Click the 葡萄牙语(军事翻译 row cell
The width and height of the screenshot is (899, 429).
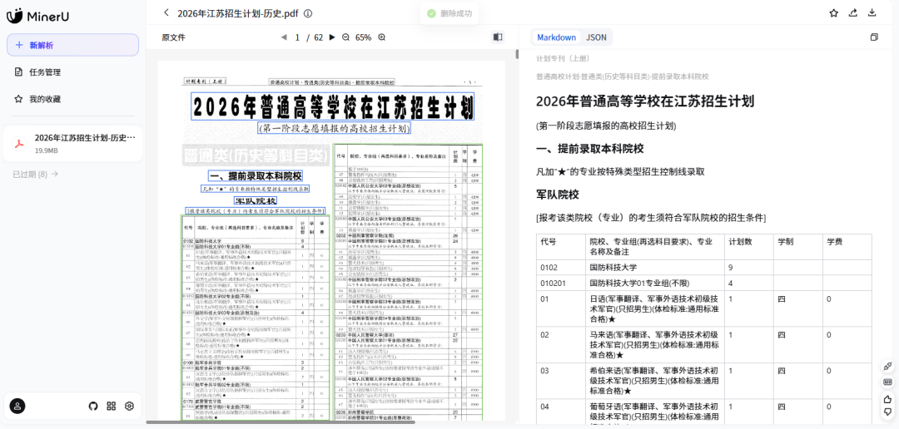pyautogui.click(x=654, y=412)
